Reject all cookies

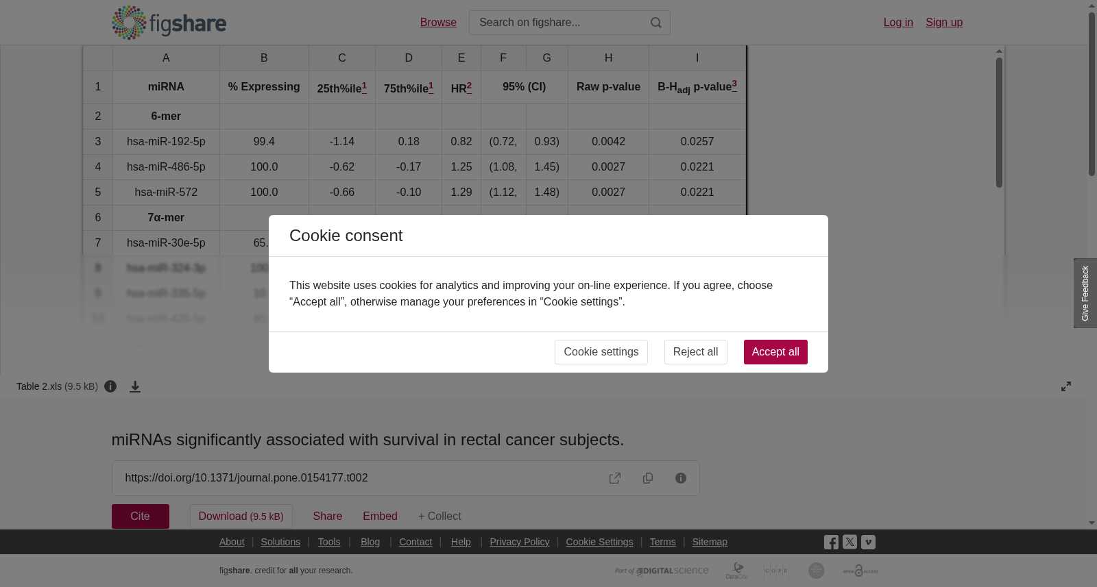coord(695,352)
